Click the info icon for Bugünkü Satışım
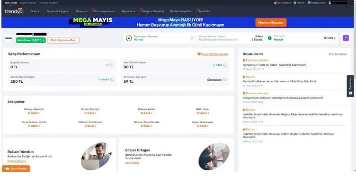This screenshot has height=185, width=356. pos(112,65)
